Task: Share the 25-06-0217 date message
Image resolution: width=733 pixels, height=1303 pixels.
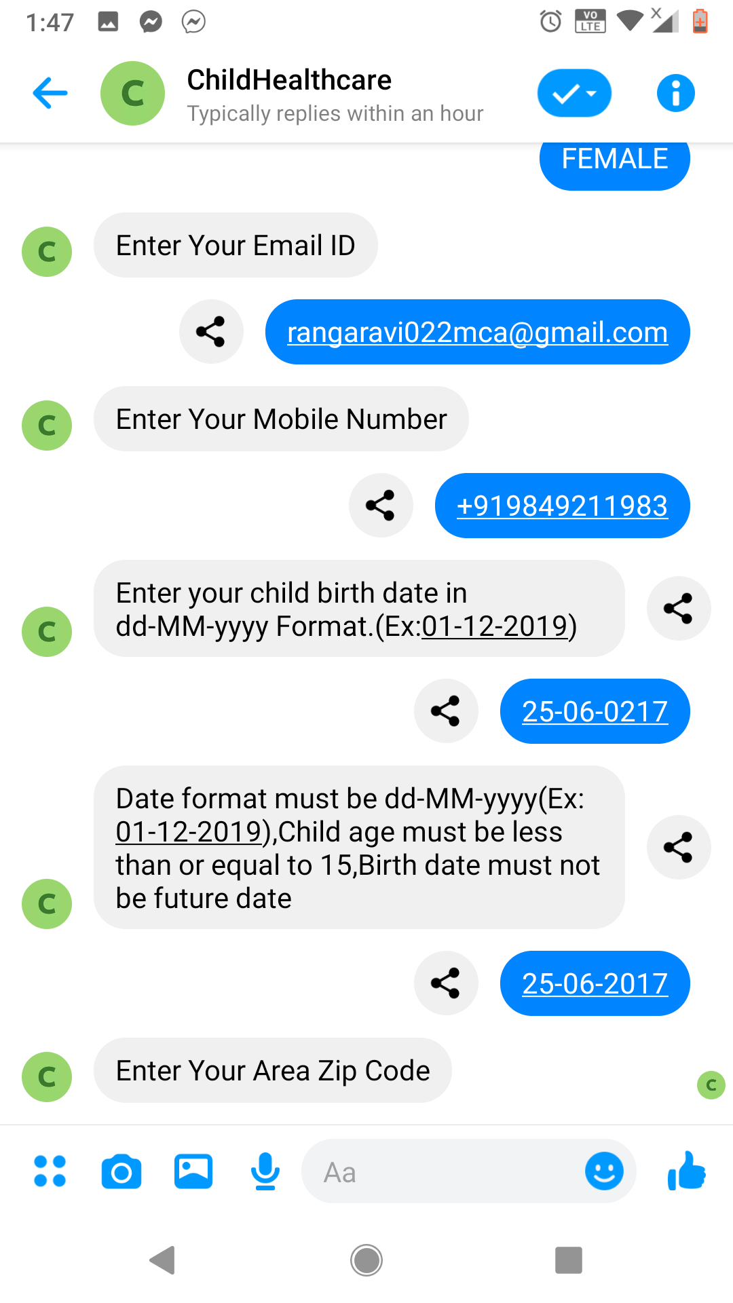Action: [x=446, y=711]
